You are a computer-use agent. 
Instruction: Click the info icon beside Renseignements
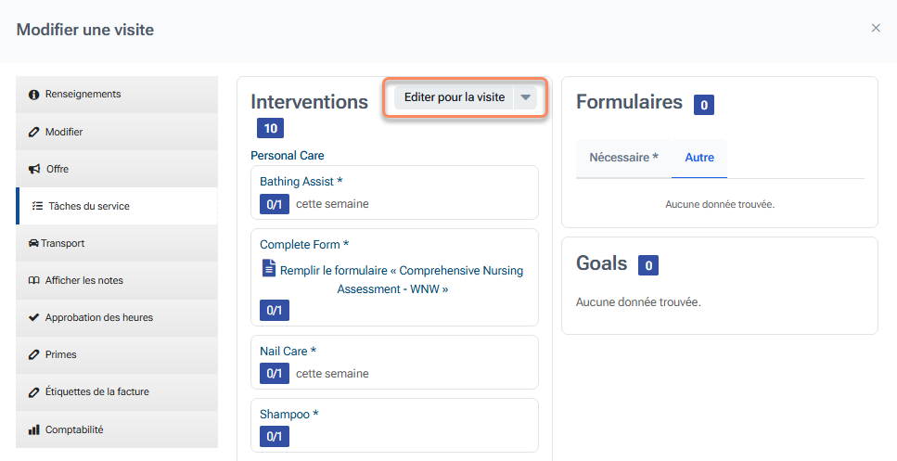coord(34,95)
